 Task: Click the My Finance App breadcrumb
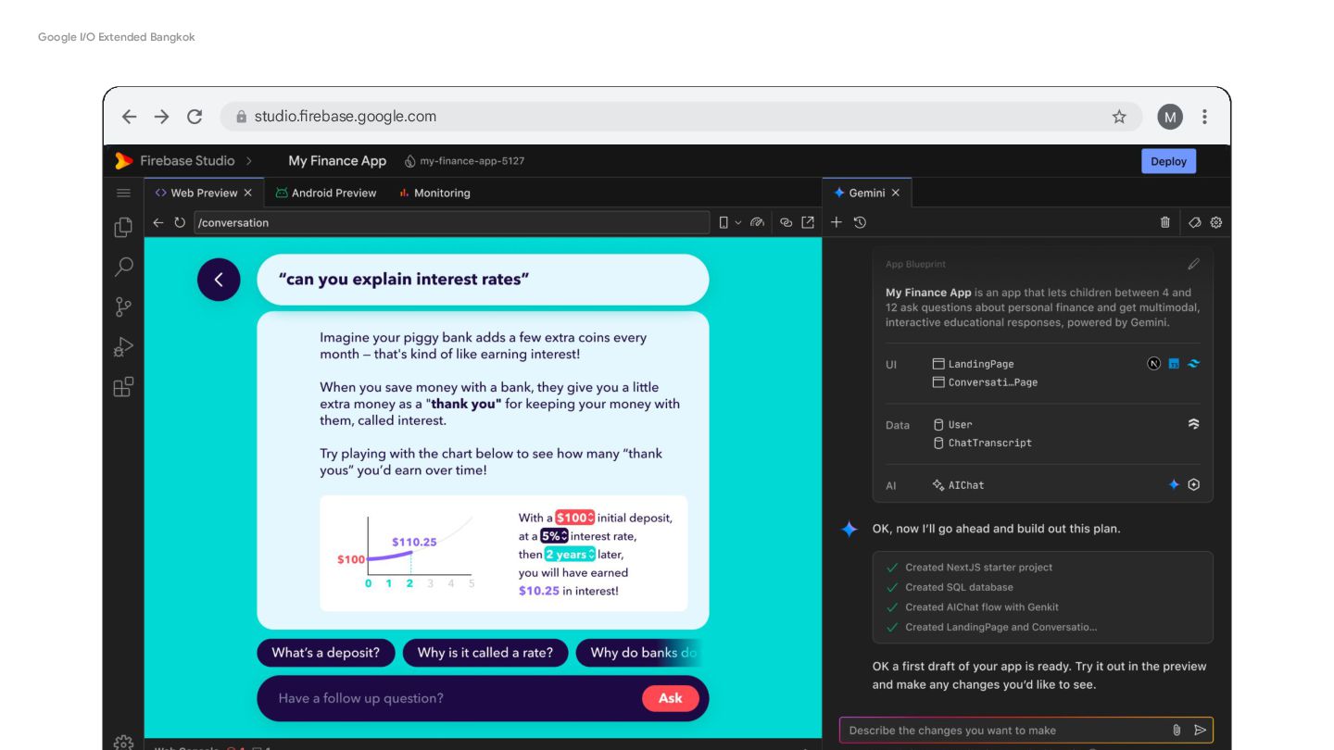coord(337,161)
